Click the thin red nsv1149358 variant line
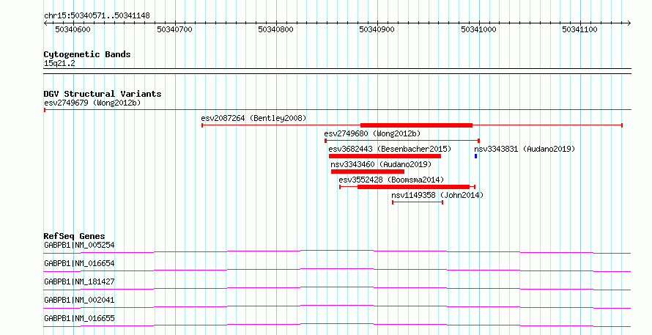 coord(418,202)
